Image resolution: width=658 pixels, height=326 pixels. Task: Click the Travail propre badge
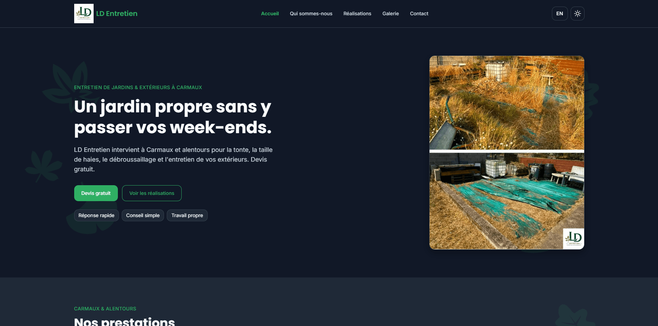tap(187, 215)
